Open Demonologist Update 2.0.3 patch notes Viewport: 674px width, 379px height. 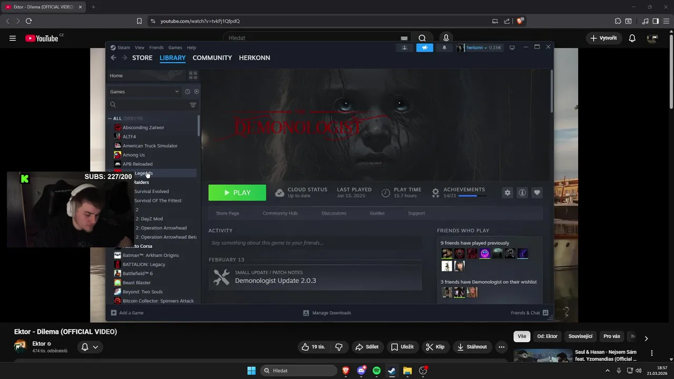click(x=315, y=277)
